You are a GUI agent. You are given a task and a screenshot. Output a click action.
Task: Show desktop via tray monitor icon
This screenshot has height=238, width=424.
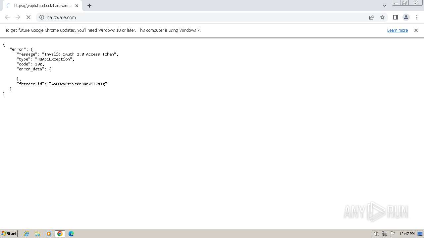420,234
